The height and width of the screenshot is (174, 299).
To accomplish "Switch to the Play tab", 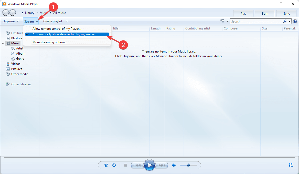I will 243,14.
